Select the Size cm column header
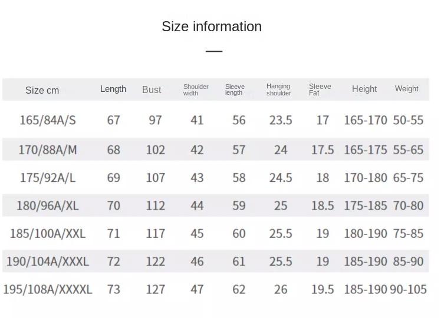Viewport: 444px width, 318px height. click(x=42, y=90)
